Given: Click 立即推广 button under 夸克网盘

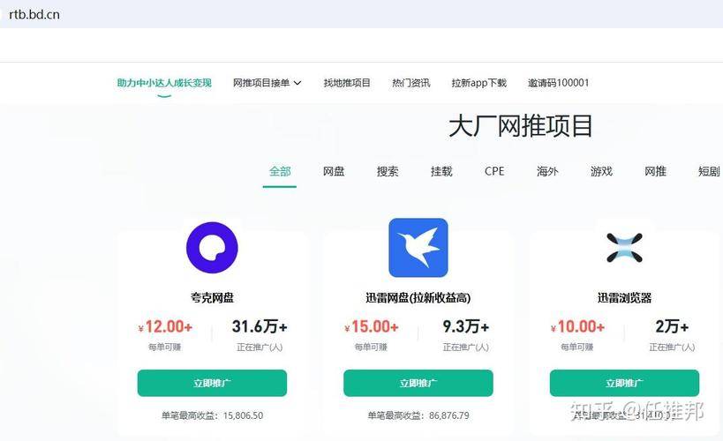Looking at the screenshot, I should [212, 383].
